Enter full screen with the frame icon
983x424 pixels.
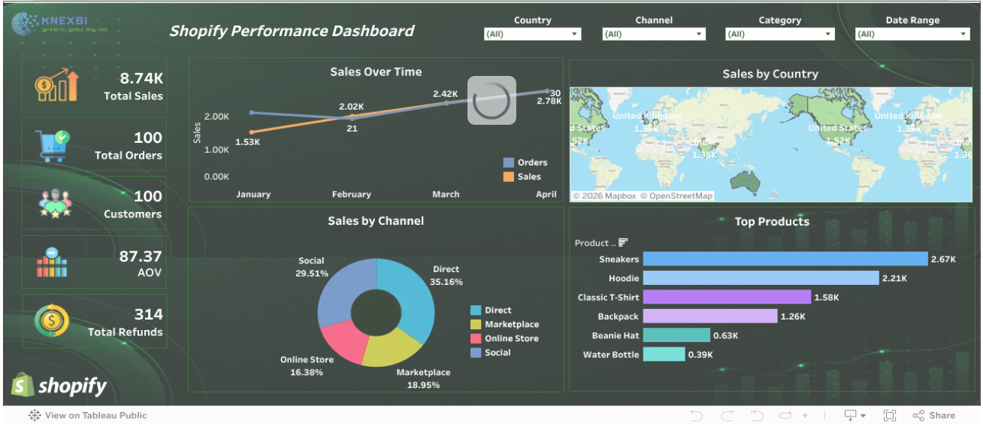(889, 415)
